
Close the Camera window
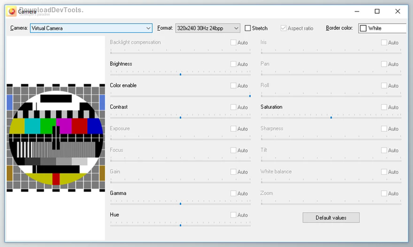[398, 12]
